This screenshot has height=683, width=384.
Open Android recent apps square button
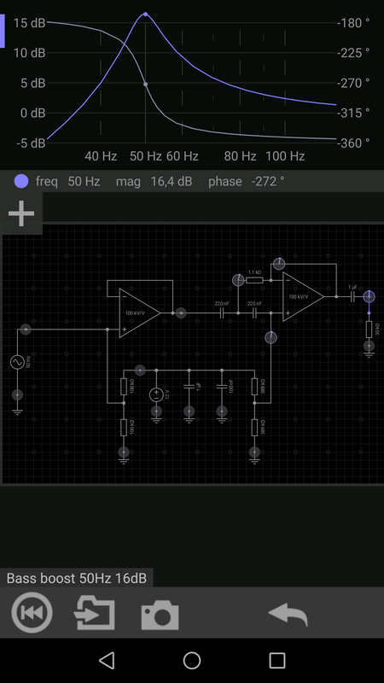(x=277, y=660)
